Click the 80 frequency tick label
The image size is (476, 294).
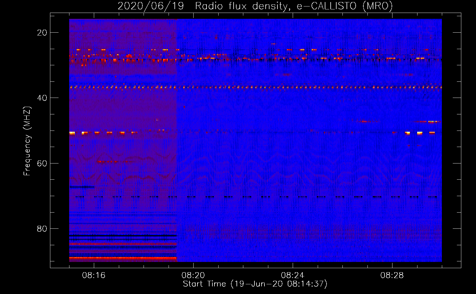[x=42, y=228]
